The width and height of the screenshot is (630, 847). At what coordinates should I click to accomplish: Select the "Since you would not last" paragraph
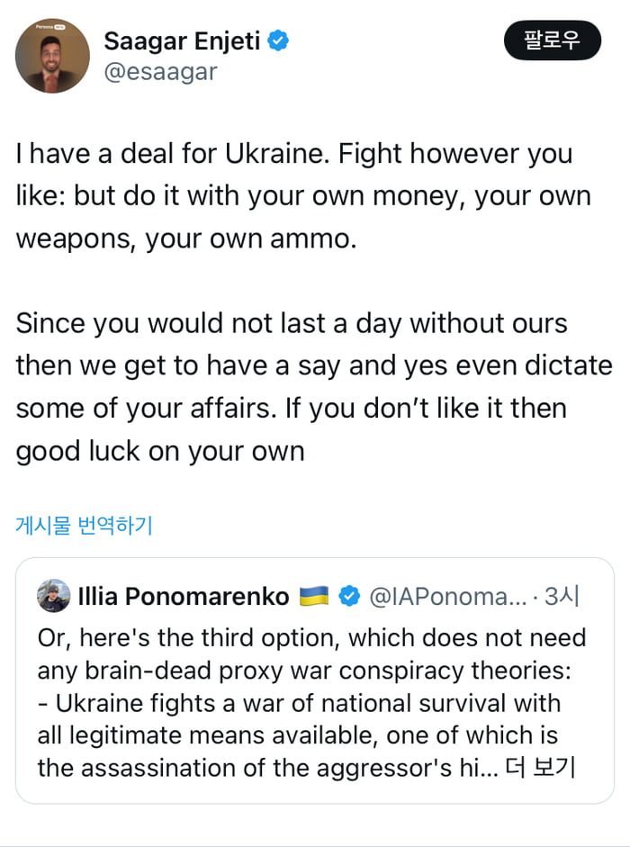pos(313,387)
